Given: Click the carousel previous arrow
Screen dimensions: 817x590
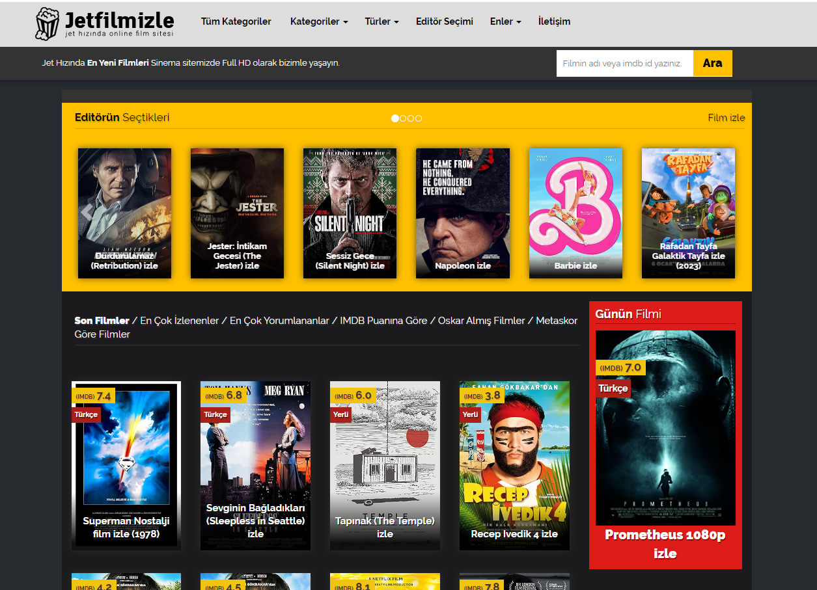Looking at the screenshot, I should pyautogui.click(x=87, y=212).
